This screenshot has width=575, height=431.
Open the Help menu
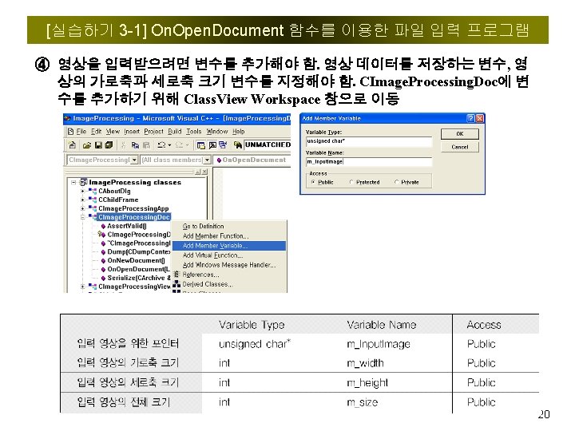click(x=238, y=132)
